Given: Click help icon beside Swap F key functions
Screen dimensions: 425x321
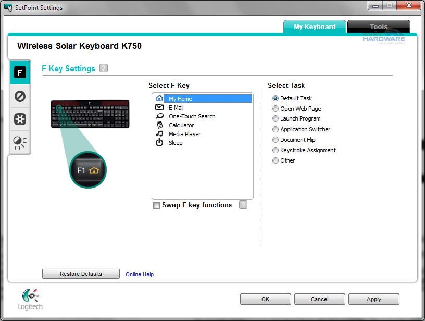Looking at the screenshot, I should [x=243, y=205].
